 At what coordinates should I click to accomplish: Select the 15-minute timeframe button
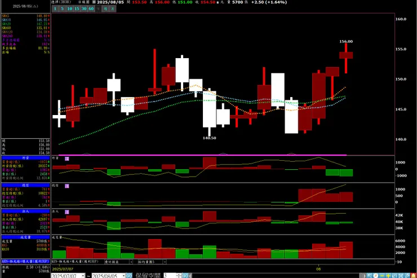77,9
